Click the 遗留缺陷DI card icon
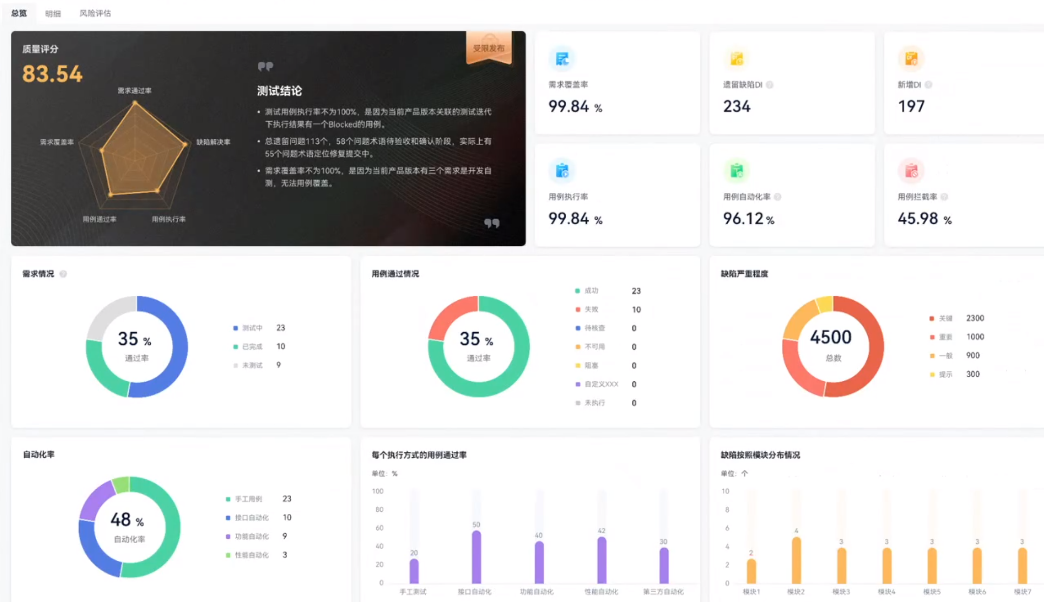 tap(737, 59)
